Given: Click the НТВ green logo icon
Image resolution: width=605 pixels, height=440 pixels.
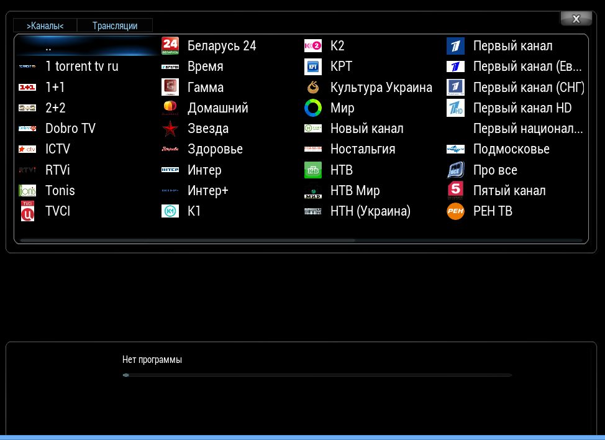Looking at the screenshot, I should (313, 170).
